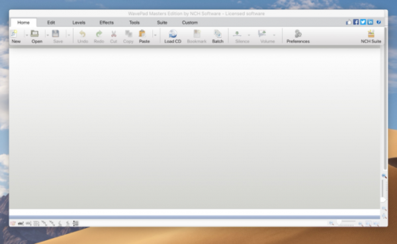
Task: Click vertical zoom-in magnifier above vertical slider
Action: coord(384,176)
